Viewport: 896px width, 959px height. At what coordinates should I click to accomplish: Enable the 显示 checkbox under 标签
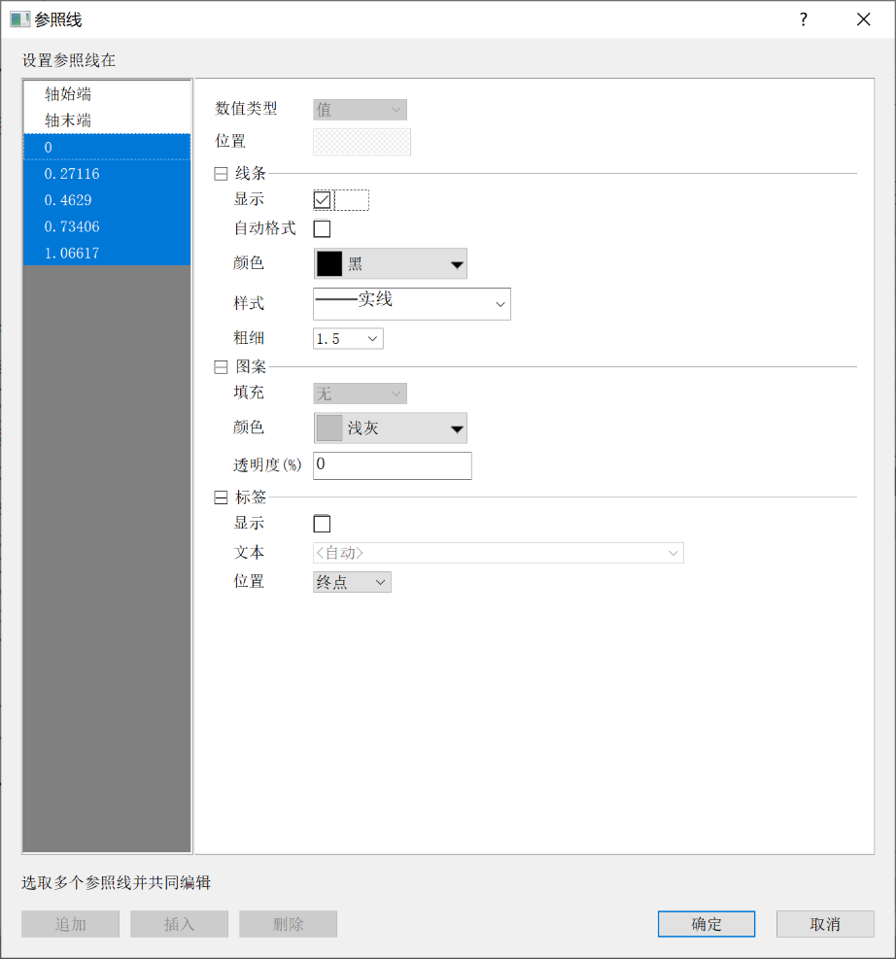[323, 525]
